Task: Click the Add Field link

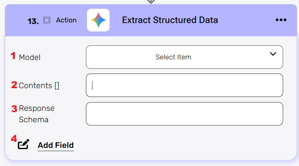Action: 56,145
